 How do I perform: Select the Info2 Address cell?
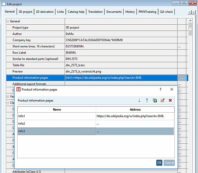point(135,124)
